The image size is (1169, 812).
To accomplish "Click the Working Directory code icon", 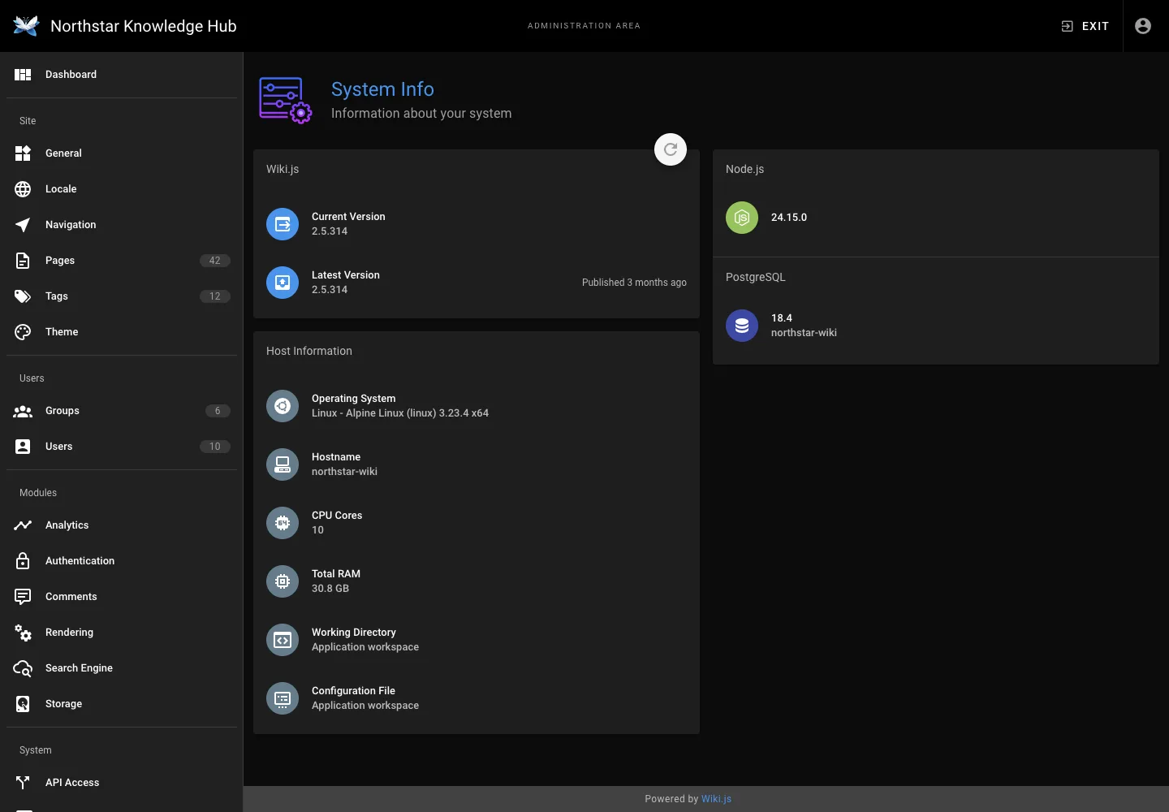I will (283, 640).
